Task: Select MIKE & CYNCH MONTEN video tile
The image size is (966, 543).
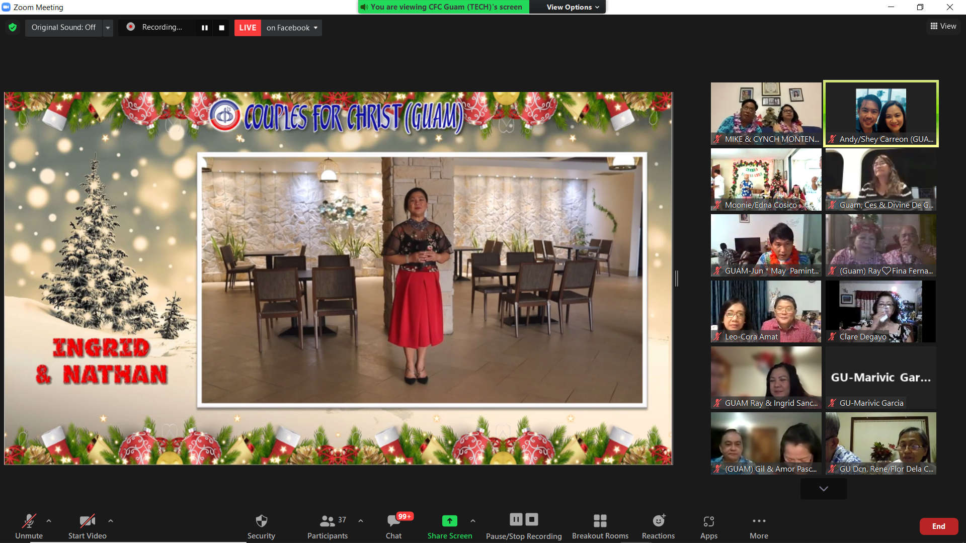Action: point(766,114)
